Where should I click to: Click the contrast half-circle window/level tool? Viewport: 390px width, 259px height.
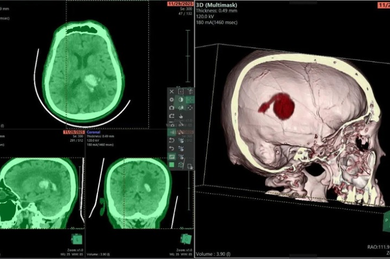tap(181, 100)
